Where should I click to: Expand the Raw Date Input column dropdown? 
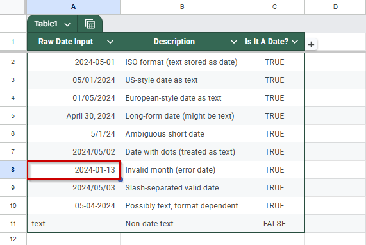tap(110, 42)
